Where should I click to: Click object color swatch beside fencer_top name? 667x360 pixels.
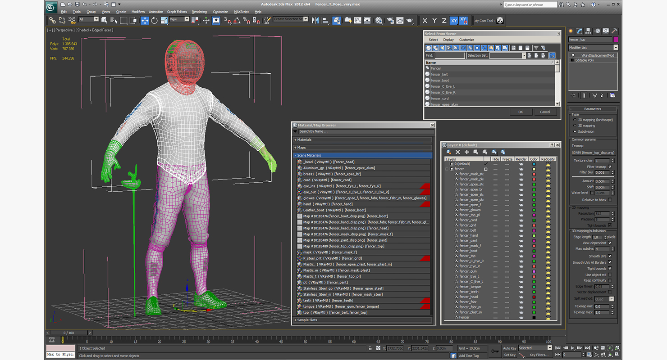pos(616,40)
